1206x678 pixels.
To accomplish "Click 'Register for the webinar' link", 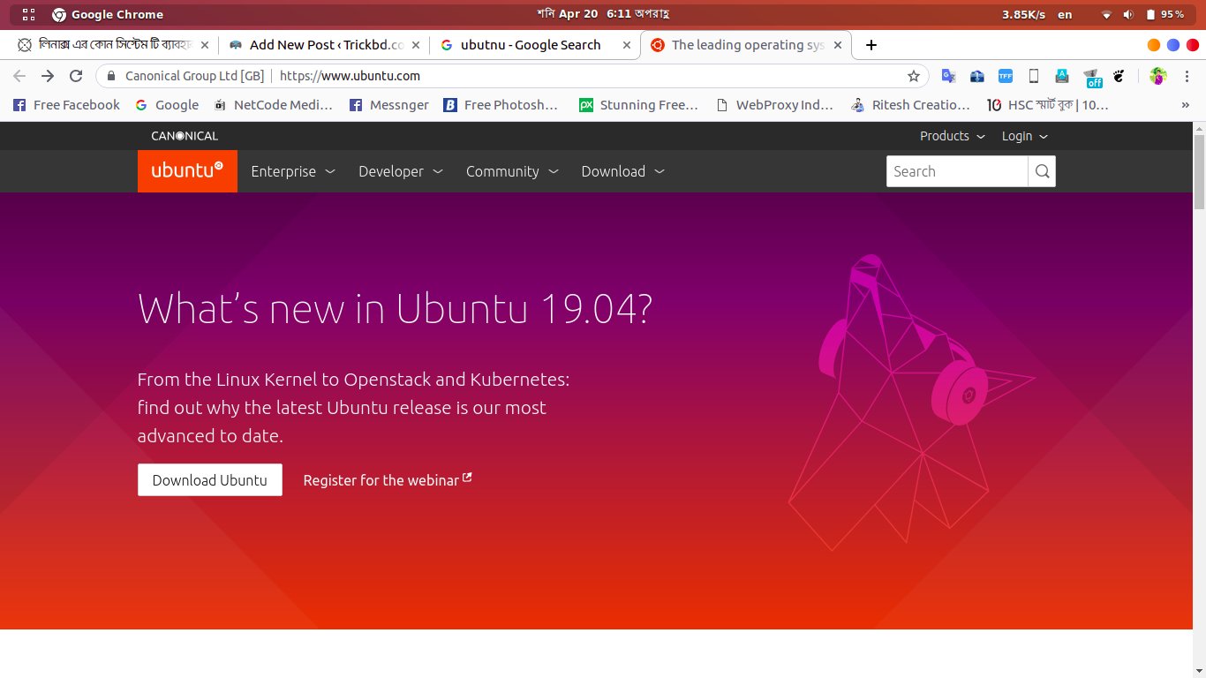I will [x=388, y=480].
